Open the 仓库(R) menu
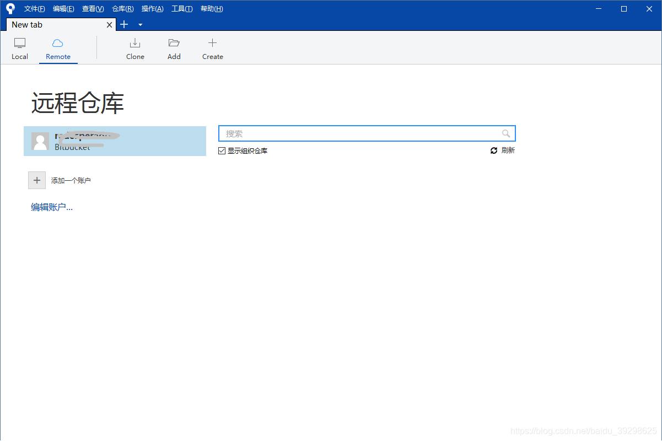Viewport: 662px width, 441px height. click(122, 9)
